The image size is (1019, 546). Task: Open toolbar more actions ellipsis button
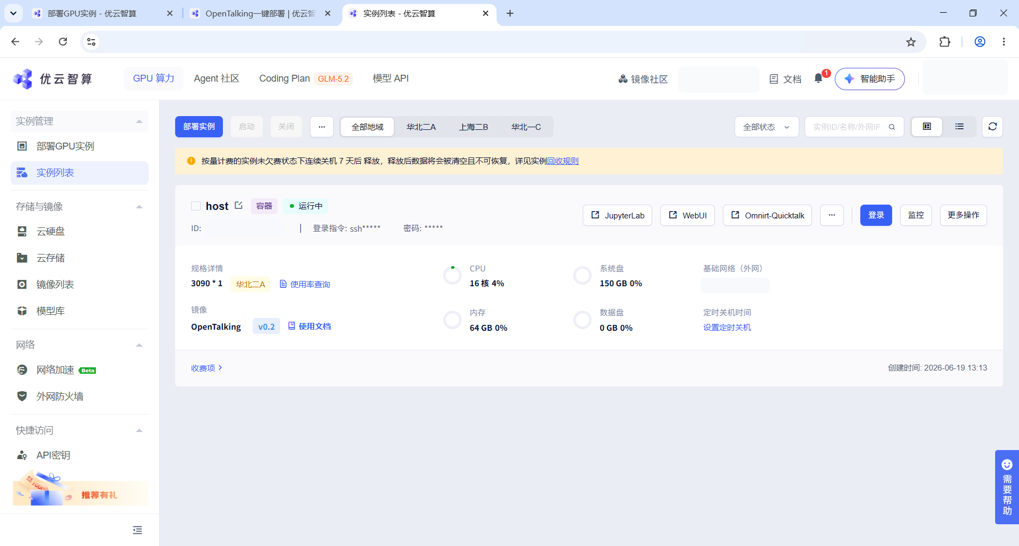tap(322, 127)
